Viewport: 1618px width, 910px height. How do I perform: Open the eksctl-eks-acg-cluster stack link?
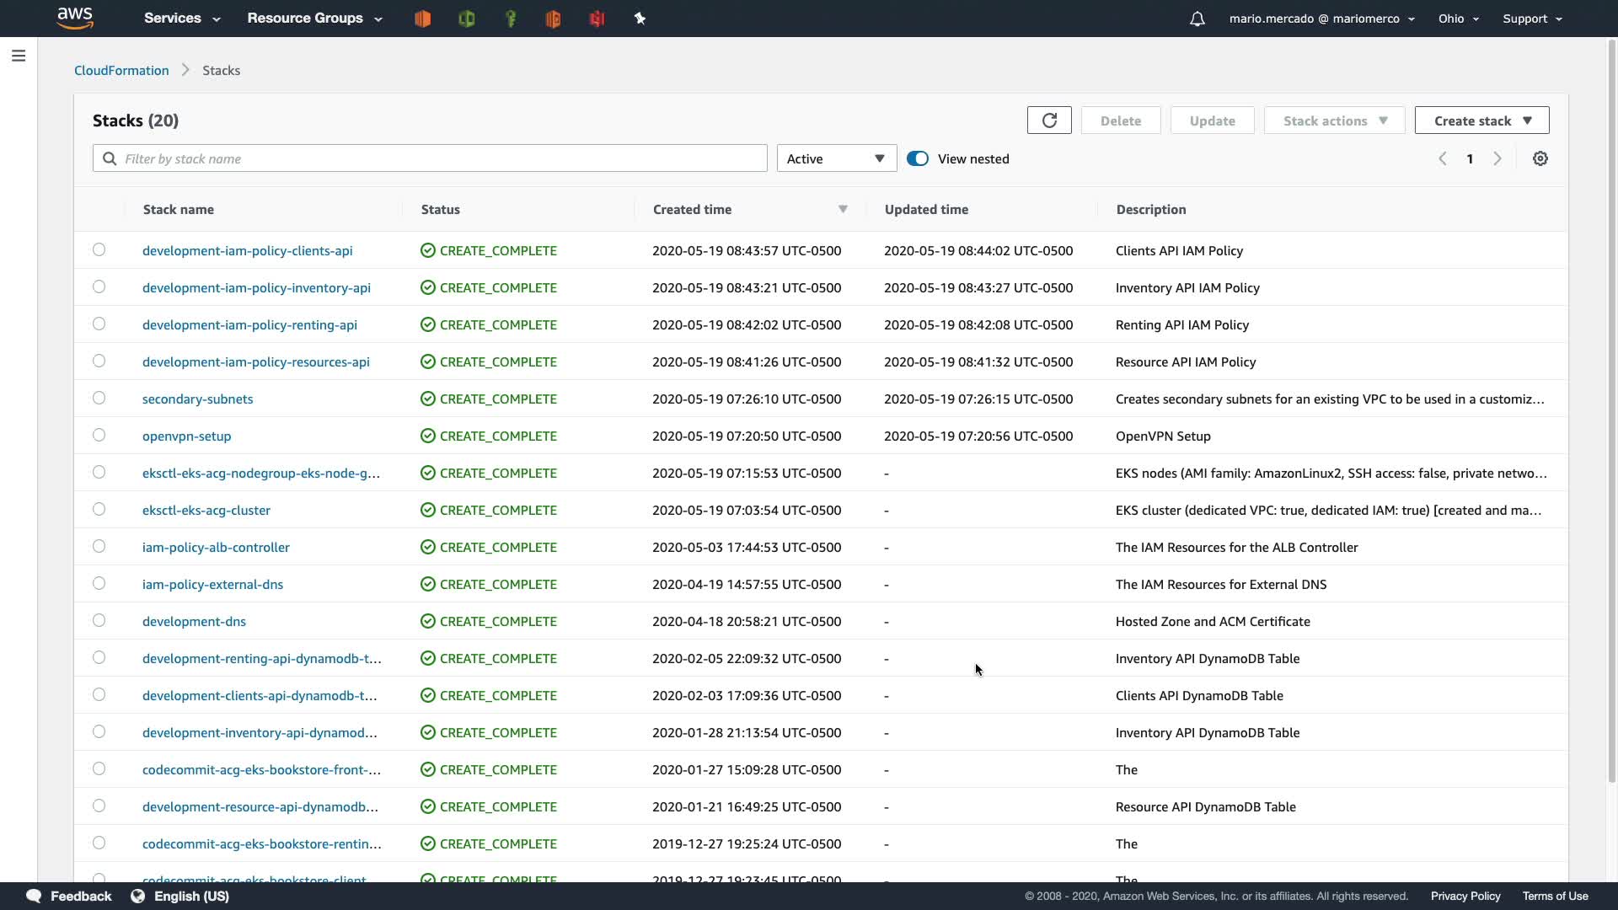click(206, 510)
